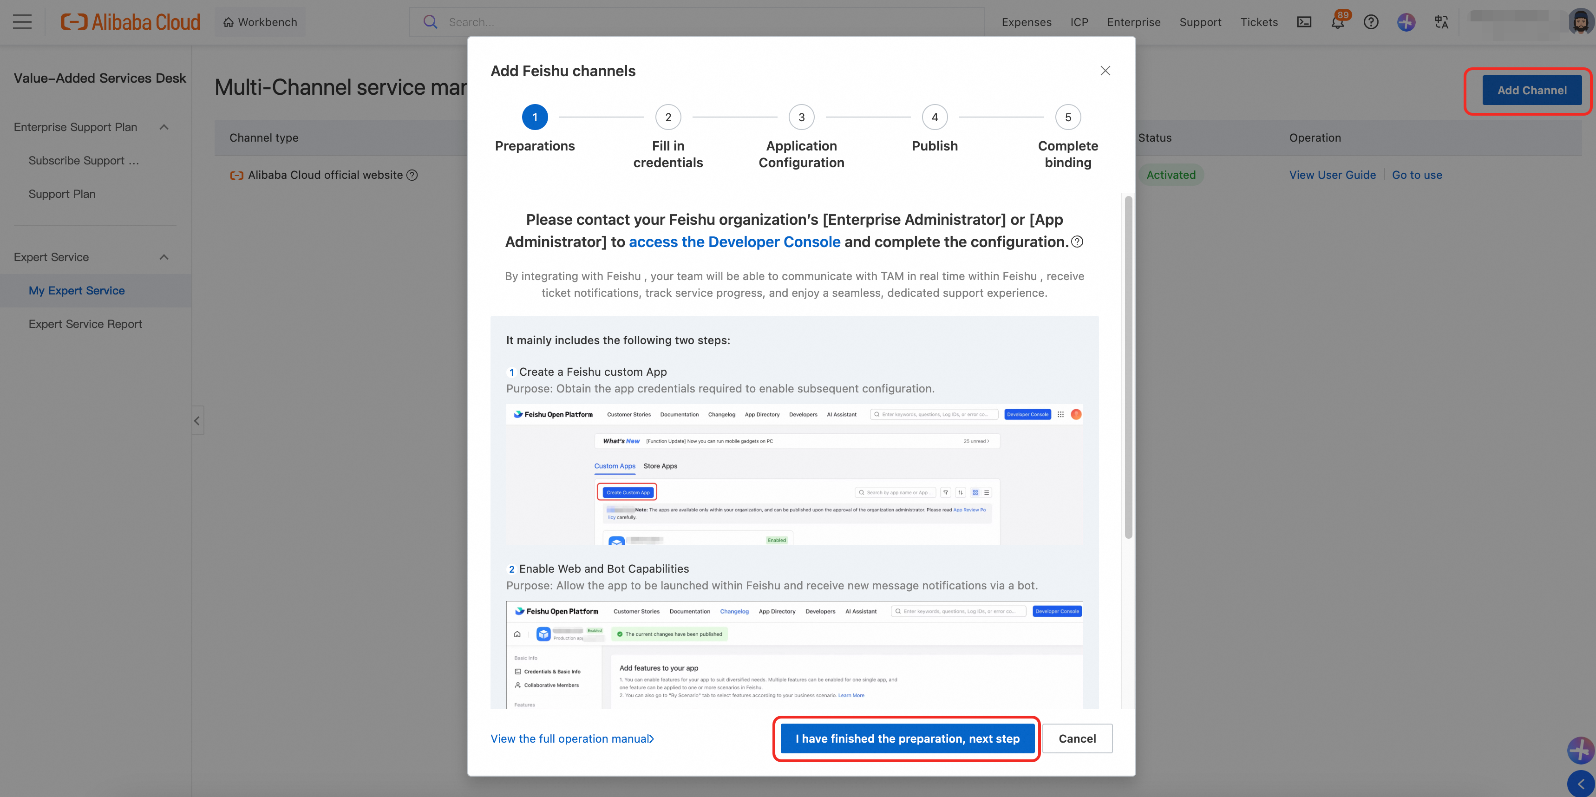
Task: Open the Workbench home button
Action: (260, 22)
